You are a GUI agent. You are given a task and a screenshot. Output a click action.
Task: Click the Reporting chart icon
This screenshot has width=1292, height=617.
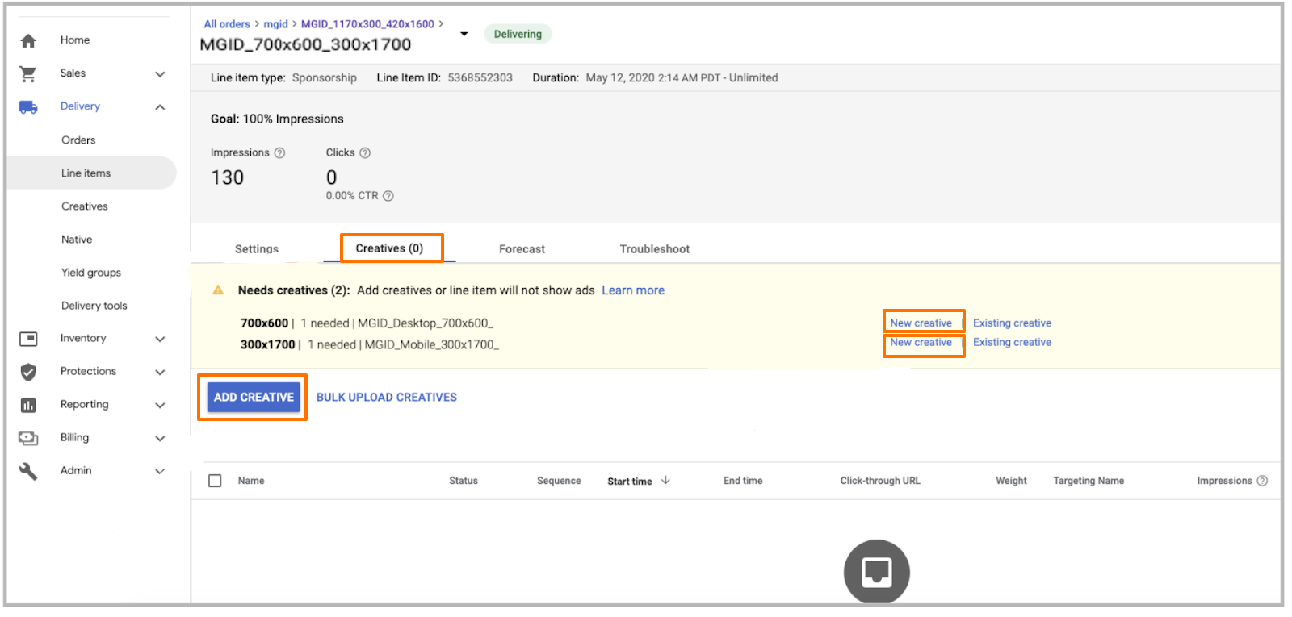pos(28,405)
